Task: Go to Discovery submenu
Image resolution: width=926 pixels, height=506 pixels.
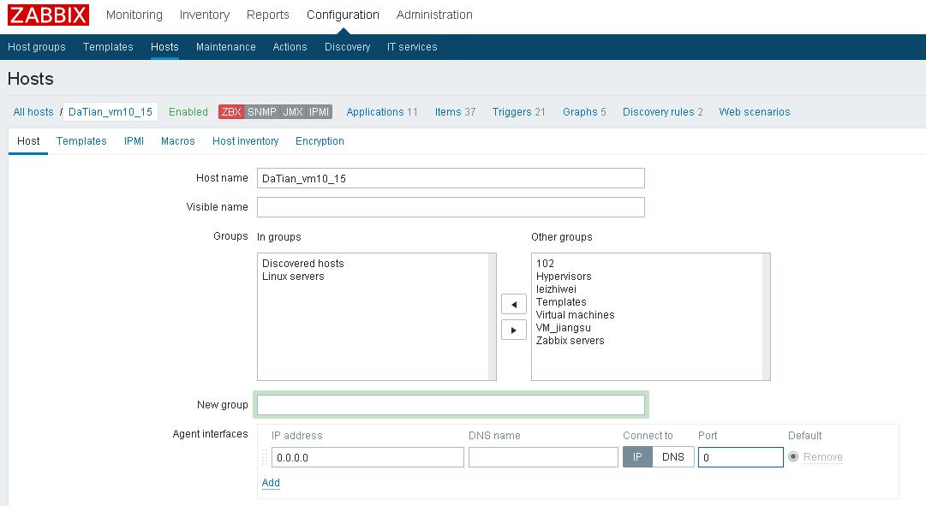Action: (x=347, y=46)
